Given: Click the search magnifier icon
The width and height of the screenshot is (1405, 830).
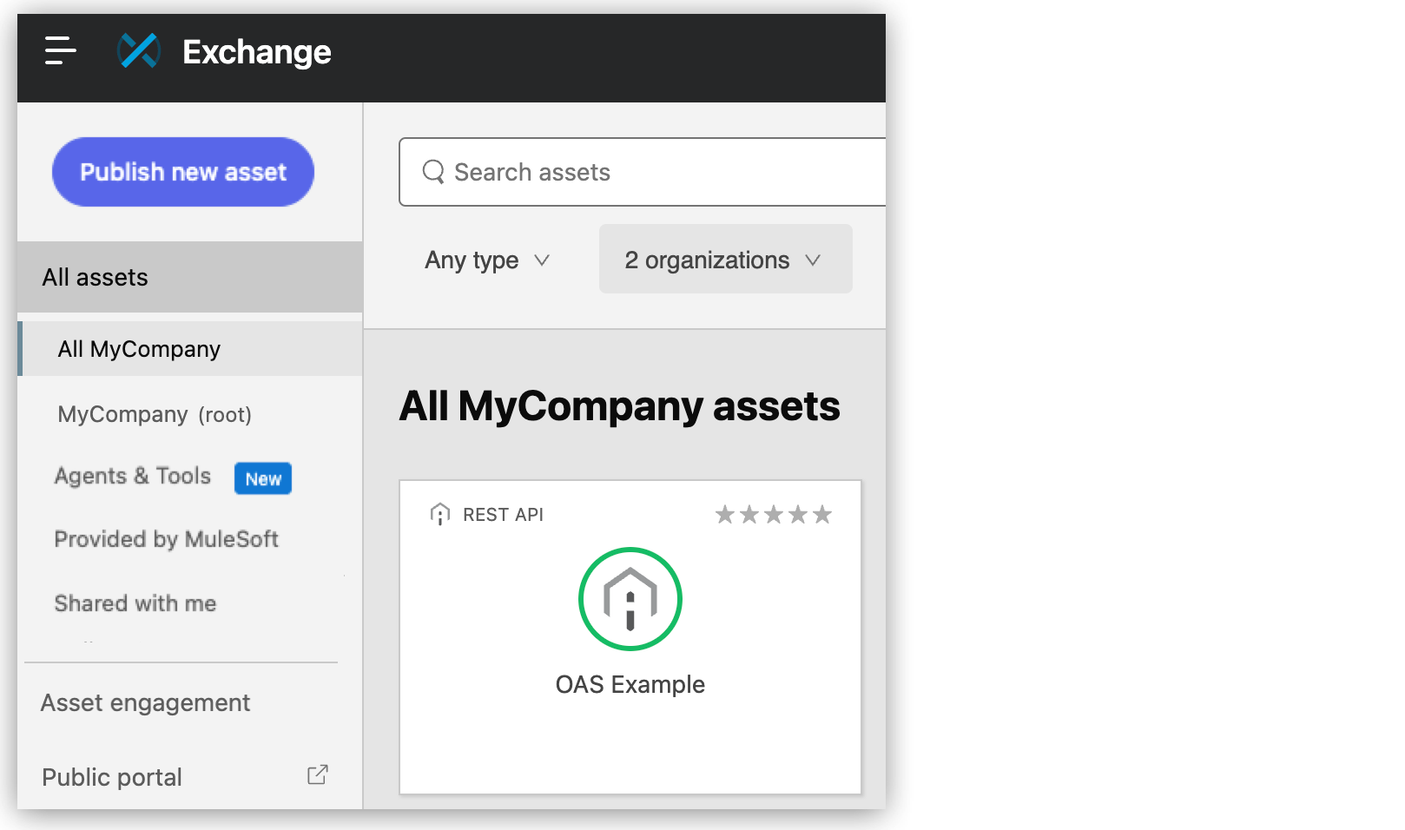Looking at the screenshot, I should click(x=433, y=172).
